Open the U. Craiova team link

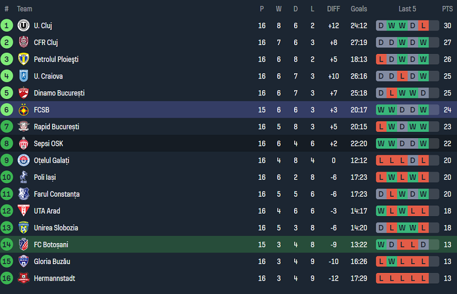(x=48, y=76)
